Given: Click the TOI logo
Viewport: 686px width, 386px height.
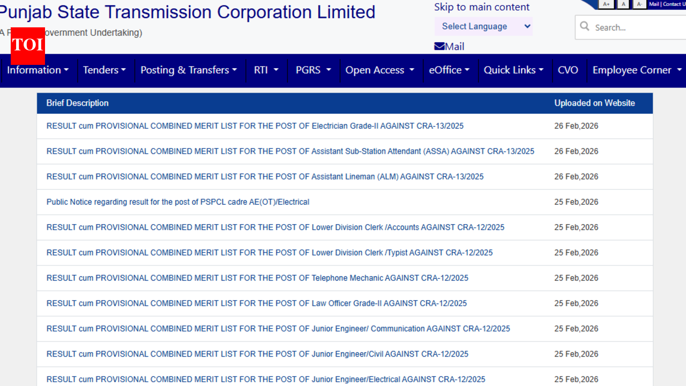Looking at the screenshot, I should (x=27, y=46).
